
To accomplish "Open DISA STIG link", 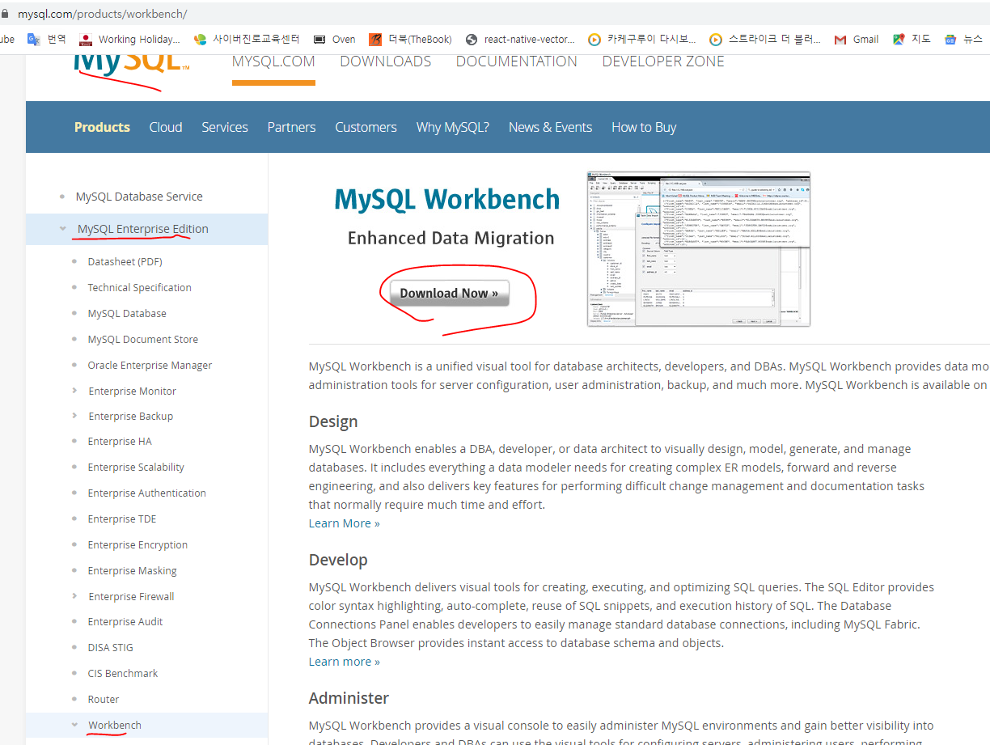I will point(110,648).
